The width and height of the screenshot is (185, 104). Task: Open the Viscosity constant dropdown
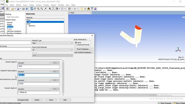click(34, 89)
